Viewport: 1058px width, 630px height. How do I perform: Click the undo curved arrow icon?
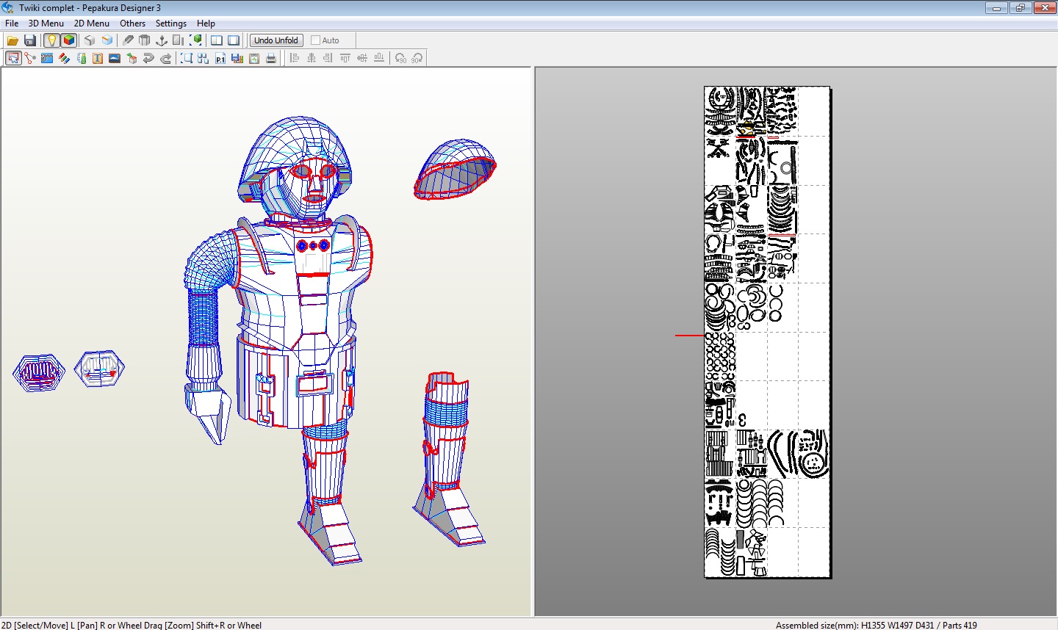(x=148, y=58)
